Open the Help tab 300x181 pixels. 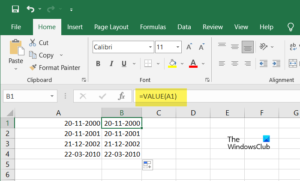point(266,27)
